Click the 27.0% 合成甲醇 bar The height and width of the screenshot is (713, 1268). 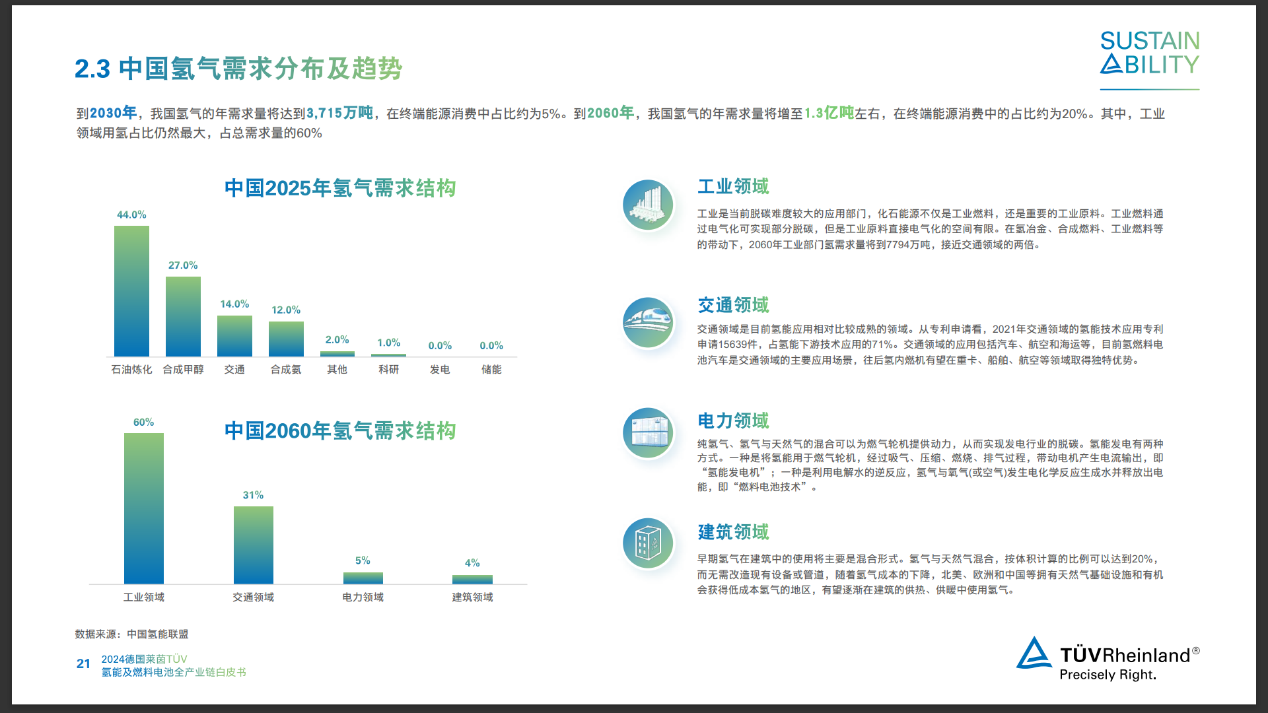coord(183,317)
